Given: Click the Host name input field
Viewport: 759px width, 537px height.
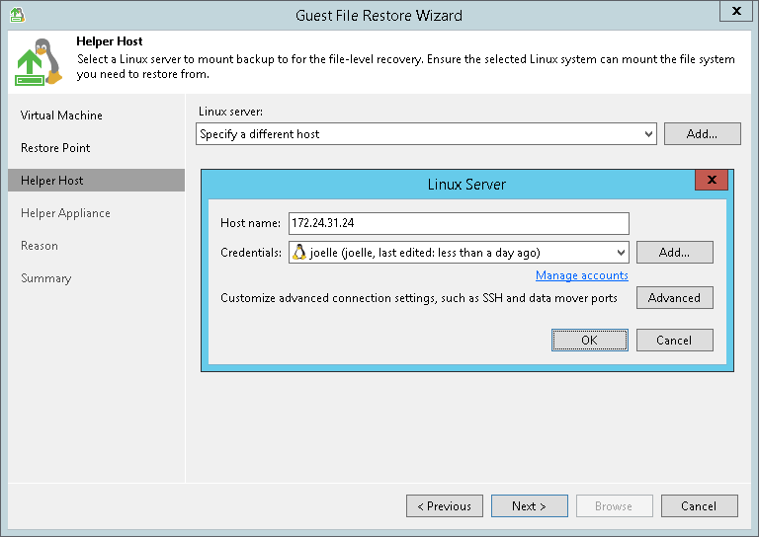Looking at the screenshot, I should pos(459,223).
